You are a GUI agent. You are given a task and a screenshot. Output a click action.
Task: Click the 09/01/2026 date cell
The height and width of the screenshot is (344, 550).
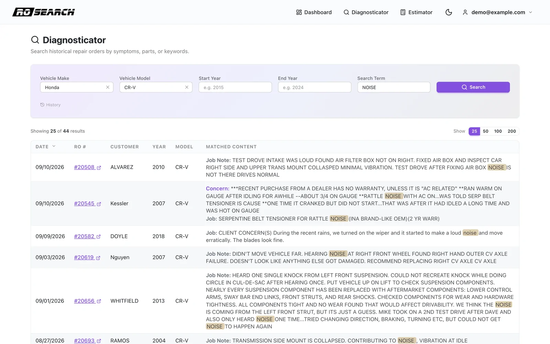50,301
